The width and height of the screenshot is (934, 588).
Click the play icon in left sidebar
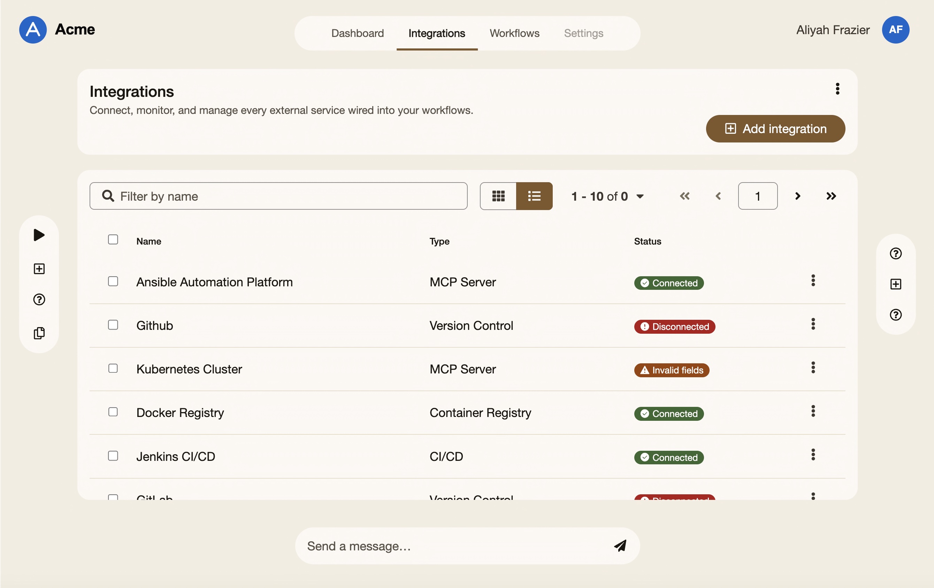pos(39,235)
